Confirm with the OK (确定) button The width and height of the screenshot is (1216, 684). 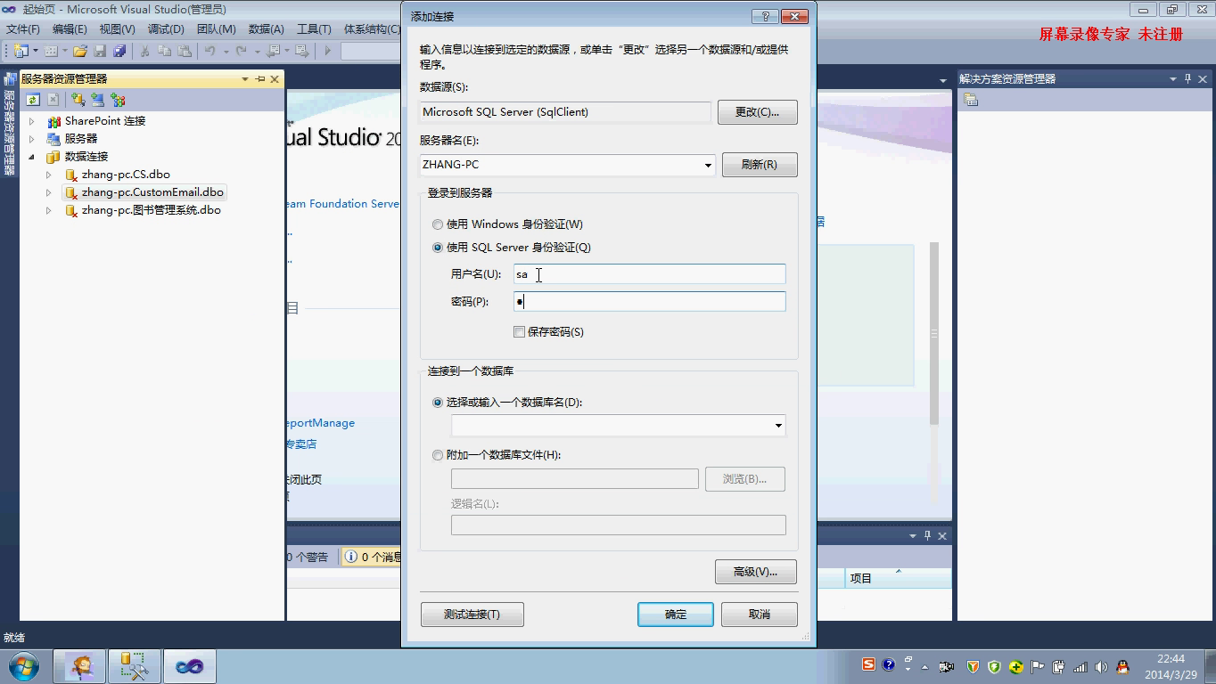coord(676,615)
